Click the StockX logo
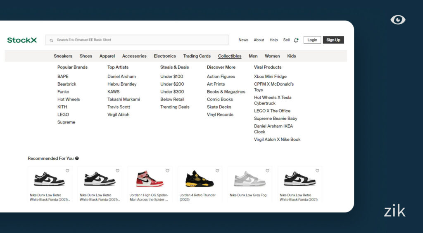The height and width of the screenshot is (233, 423). coord(22,40)
